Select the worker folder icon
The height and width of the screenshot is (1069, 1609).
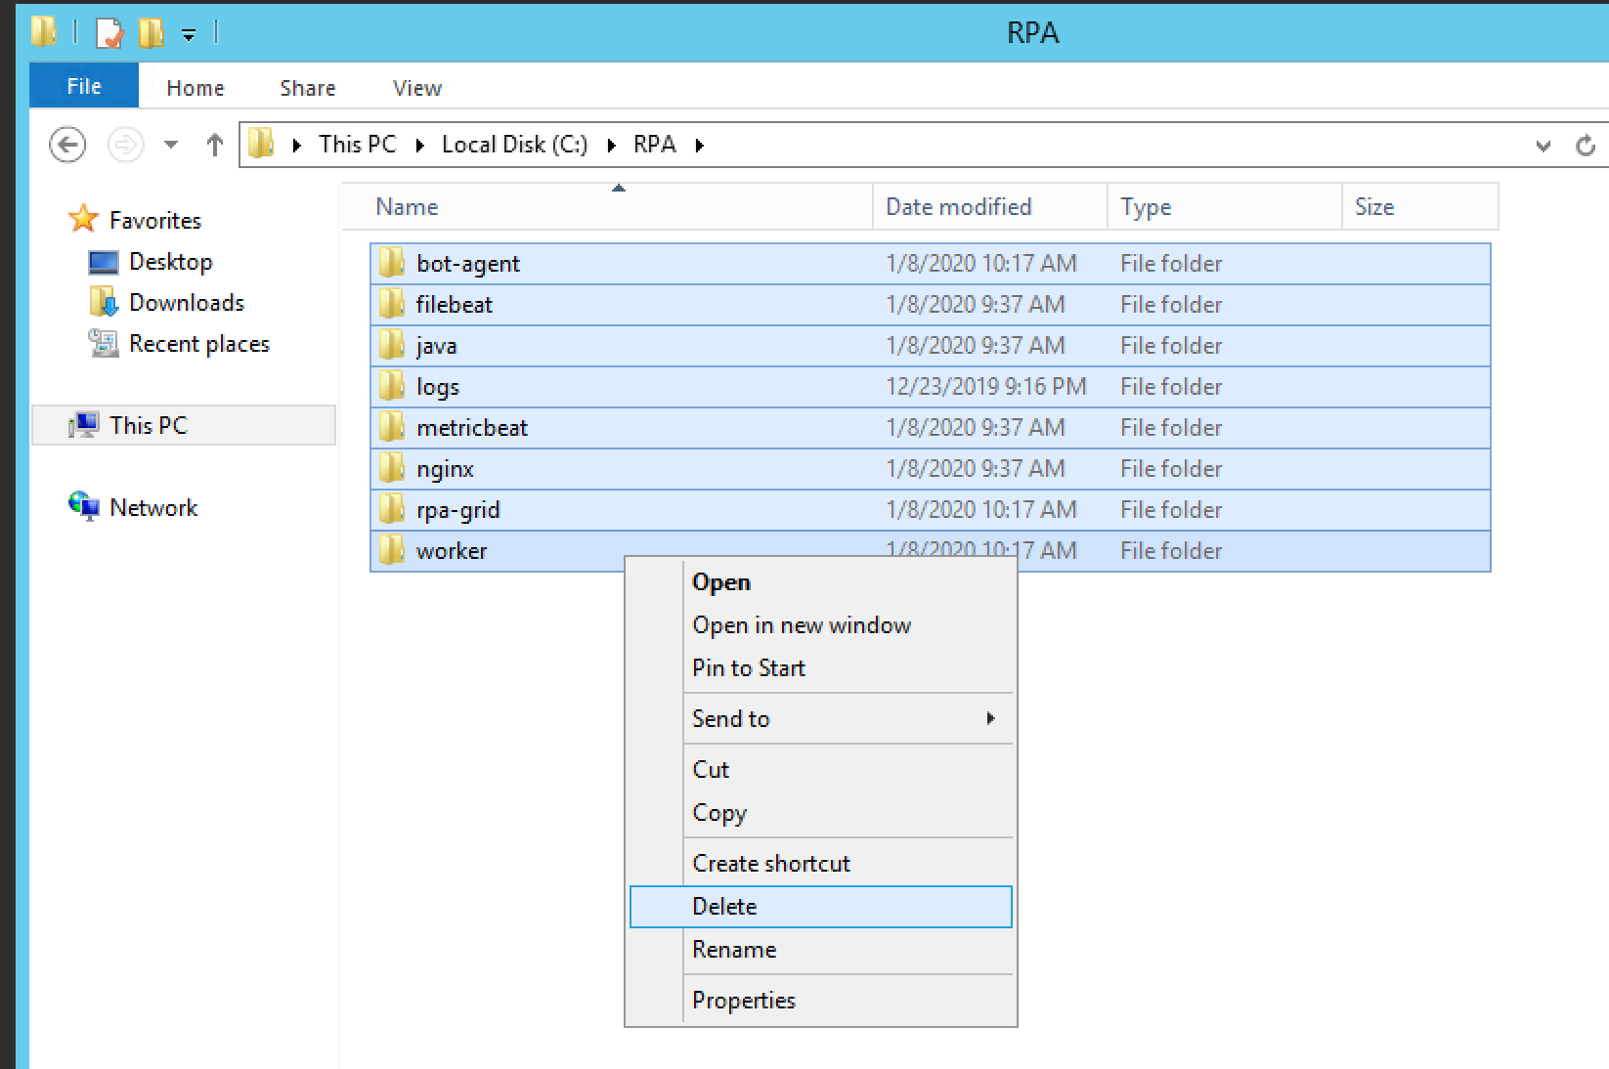coord(392,550)
